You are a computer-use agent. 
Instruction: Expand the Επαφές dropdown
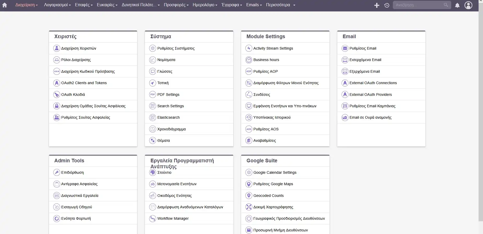pos(84,5)
